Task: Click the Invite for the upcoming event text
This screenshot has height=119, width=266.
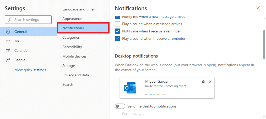Action: 166,86
